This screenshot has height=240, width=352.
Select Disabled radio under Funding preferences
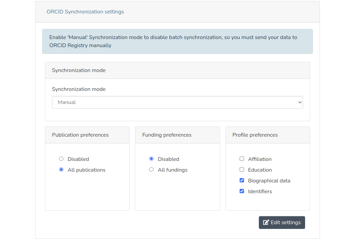[151, 159]
